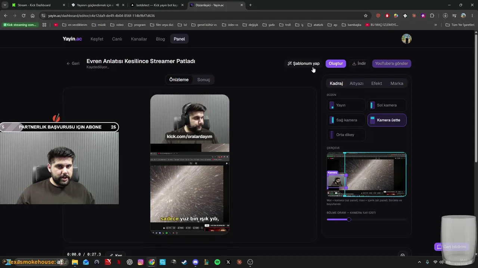Open Steam from the taskbar

[184, 262]
